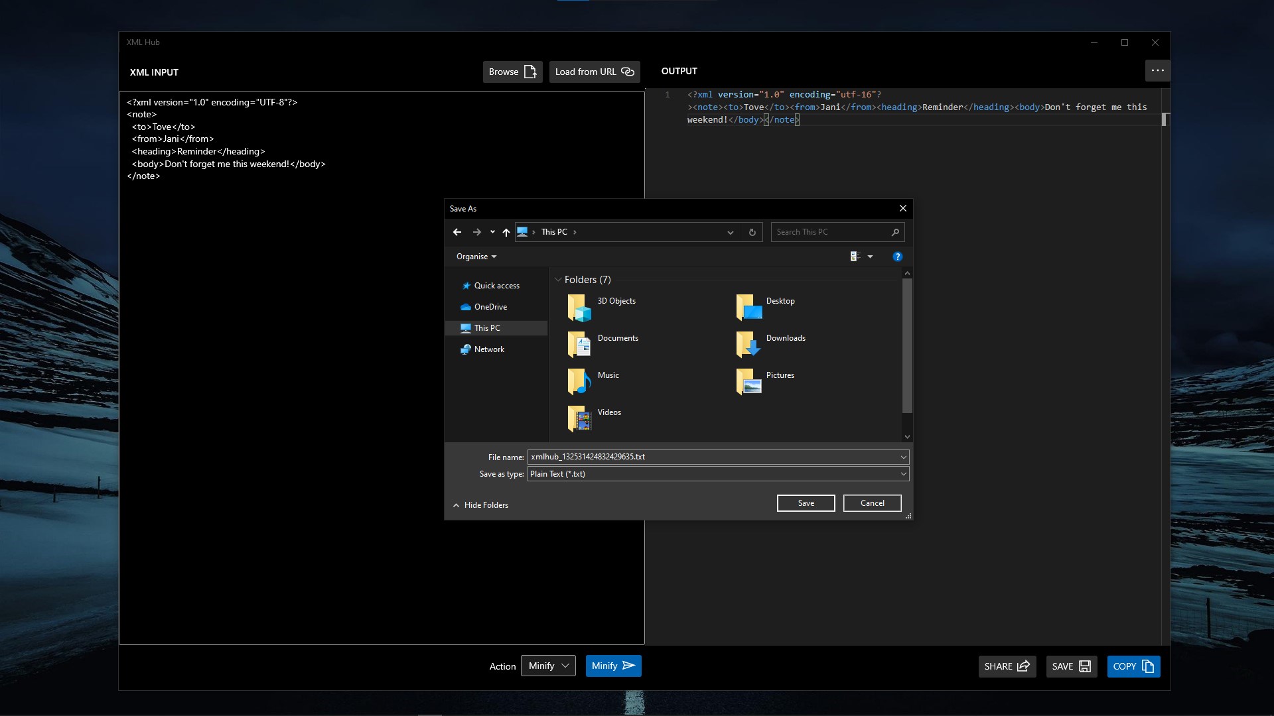Go up one folder level arrow

pyautogui.click(x=506, y=232)
